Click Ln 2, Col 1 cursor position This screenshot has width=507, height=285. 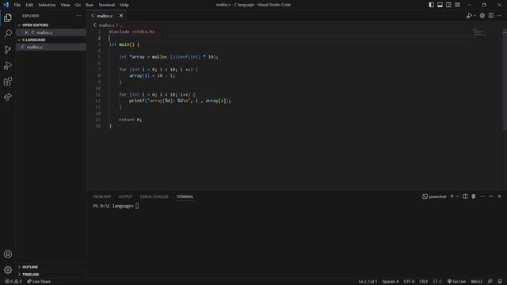coord(368,282)
